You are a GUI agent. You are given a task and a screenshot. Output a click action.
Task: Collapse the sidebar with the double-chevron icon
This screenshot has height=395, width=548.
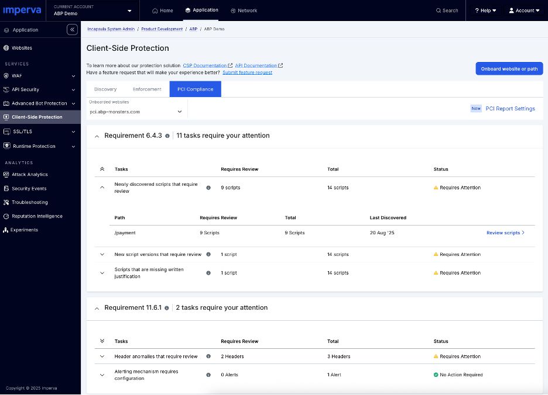72,30
